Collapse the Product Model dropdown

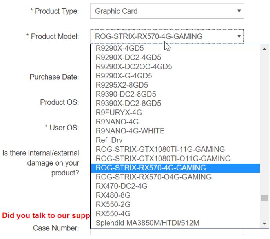click(167, 36)
